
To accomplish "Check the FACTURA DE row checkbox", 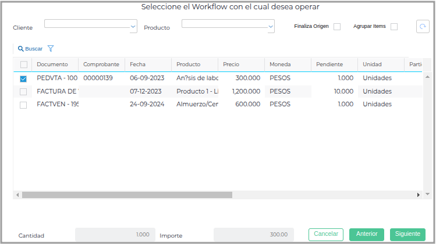I will [23, 92].
